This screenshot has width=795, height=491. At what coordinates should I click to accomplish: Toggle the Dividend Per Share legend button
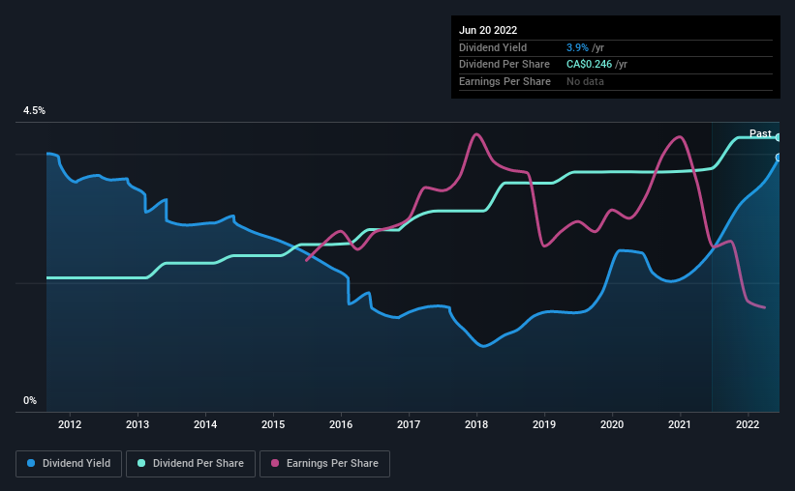[x=191, y=464]
